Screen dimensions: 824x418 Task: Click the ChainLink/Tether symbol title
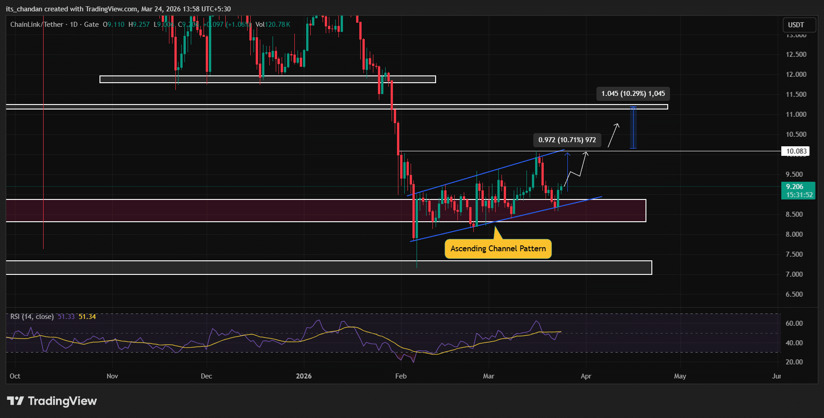coord(37,25)
